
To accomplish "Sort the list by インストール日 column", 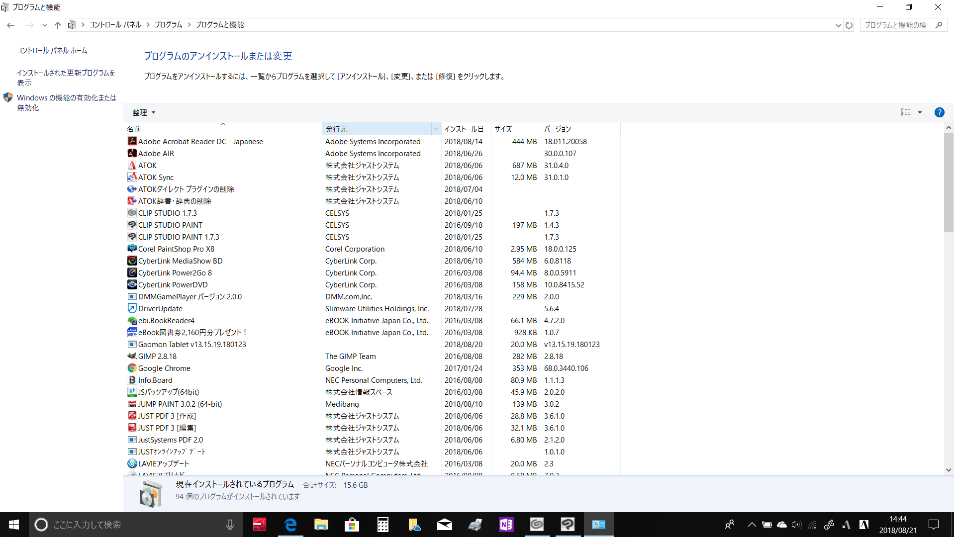I will click(464, 129).
